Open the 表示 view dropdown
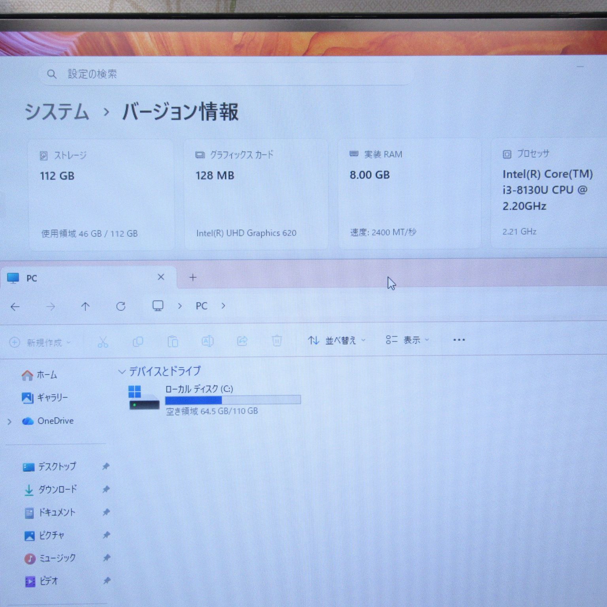Screen dimensions: 607x607 click(x=407, y=340)
